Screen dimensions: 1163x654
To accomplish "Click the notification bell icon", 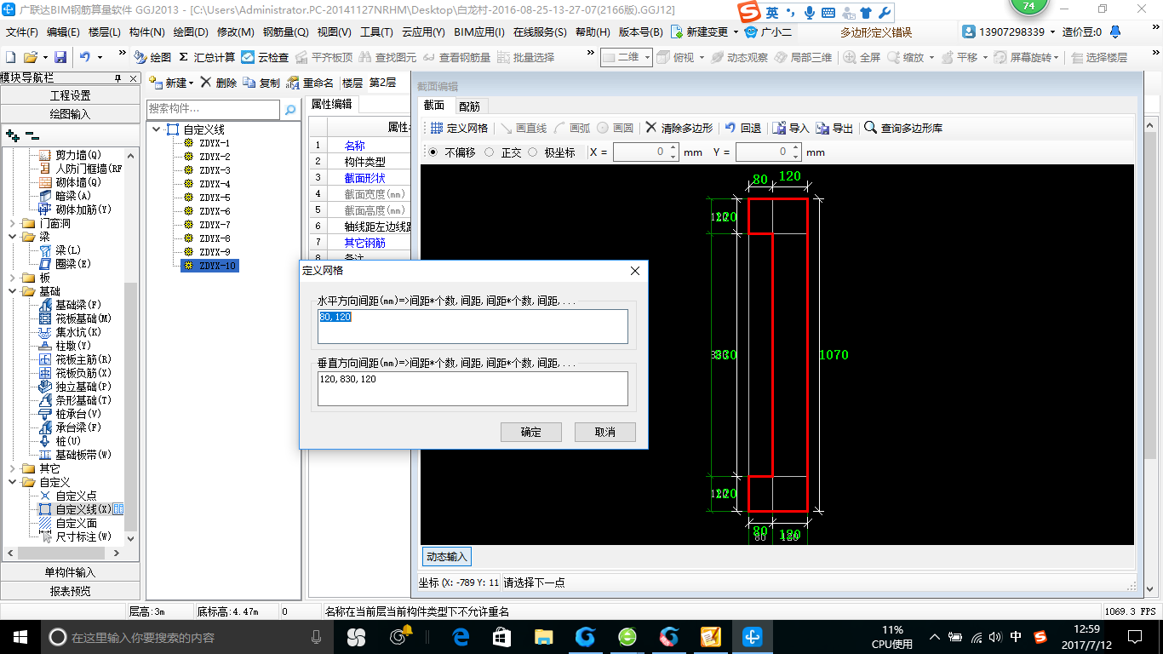I will [1115, 32].
